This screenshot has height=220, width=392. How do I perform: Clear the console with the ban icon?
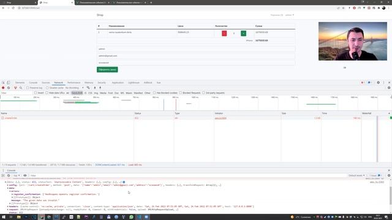tap(9, 175)
